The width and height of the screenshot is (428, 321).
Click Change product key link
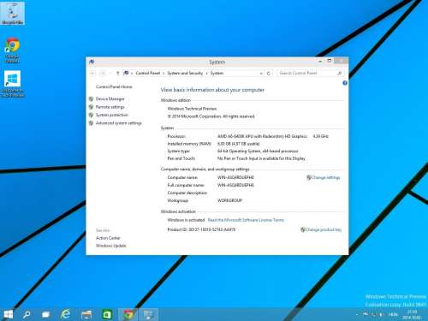tap(324, 229)
